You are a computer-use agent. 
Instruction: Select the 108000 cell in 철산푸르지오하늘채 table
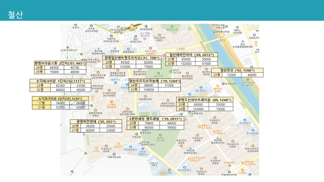(149, 89)
